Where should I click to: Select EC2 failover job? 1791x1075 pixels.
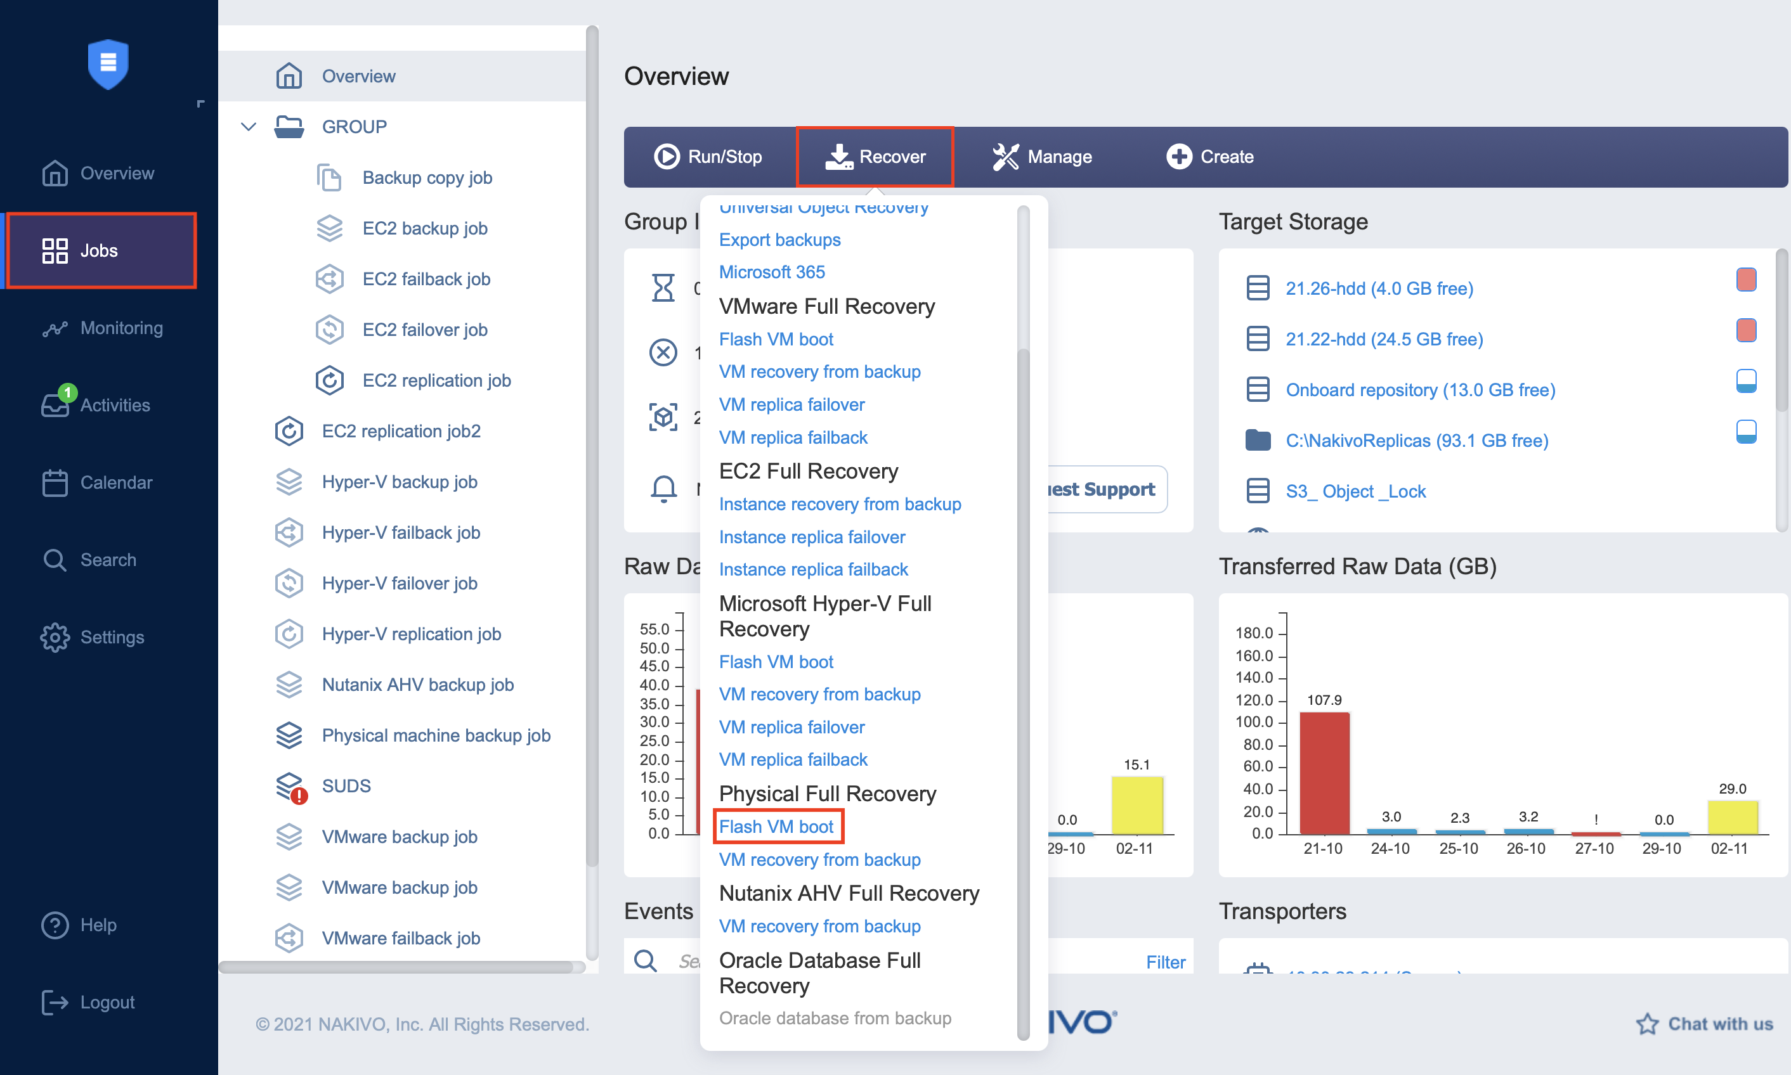pyautogui.click(x=425, y=330)
